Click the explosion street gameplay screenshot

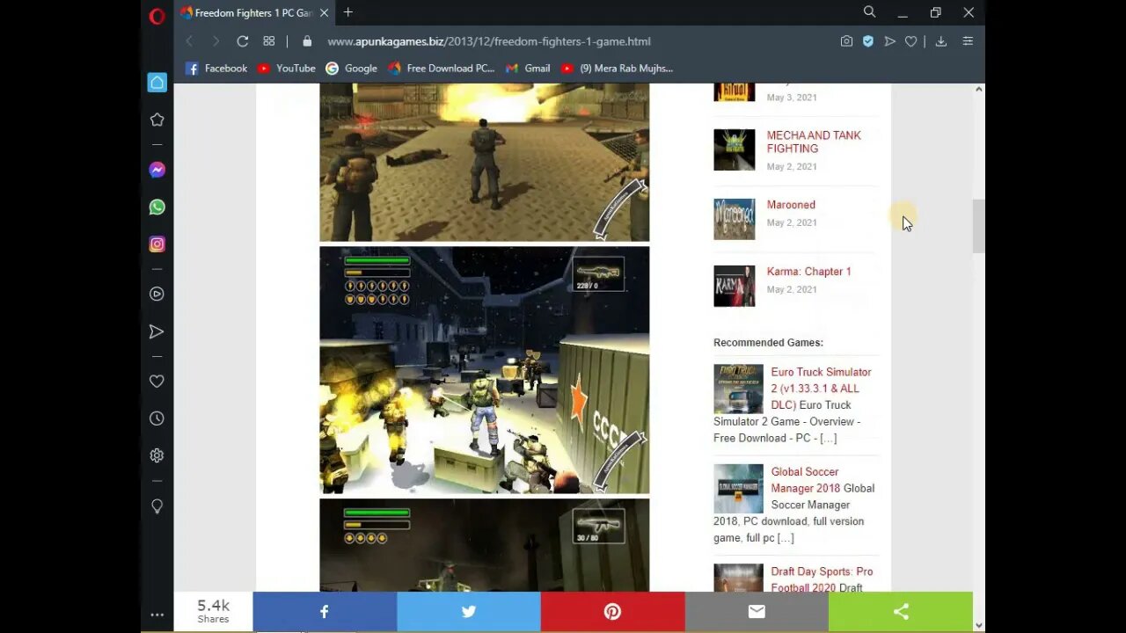pos(484,163)
